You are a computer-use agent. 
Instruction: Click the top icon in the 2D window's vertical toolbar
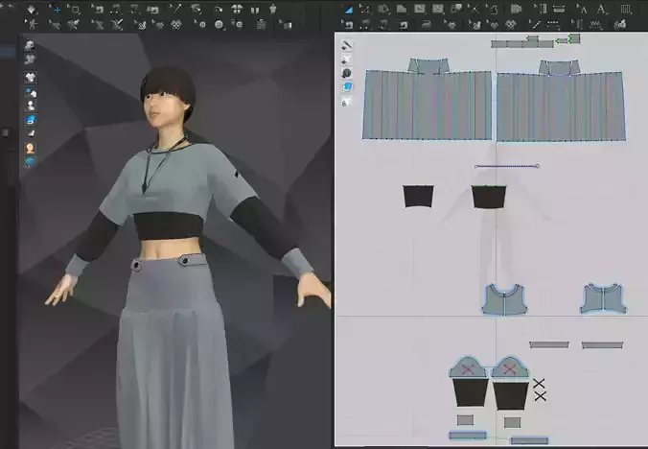(x=346, y=45)
